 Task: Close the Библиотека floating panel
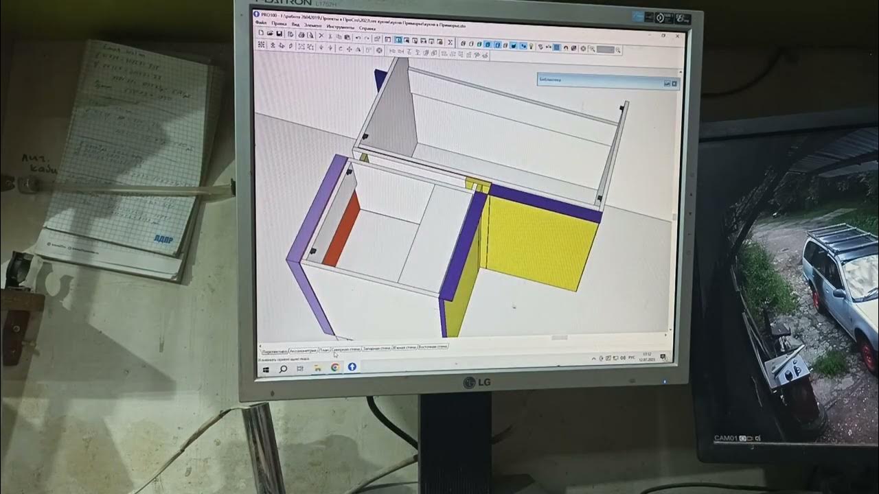674,82
